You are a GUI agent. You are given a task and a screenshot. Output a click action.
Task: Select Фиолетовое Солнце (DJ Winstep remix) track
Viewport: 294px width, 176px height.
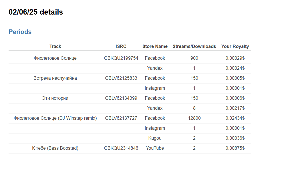click(55, 118)
